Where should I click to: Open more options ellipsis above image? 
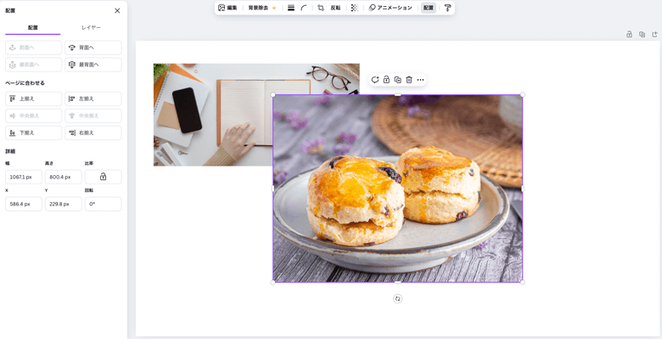coord(420,80)
